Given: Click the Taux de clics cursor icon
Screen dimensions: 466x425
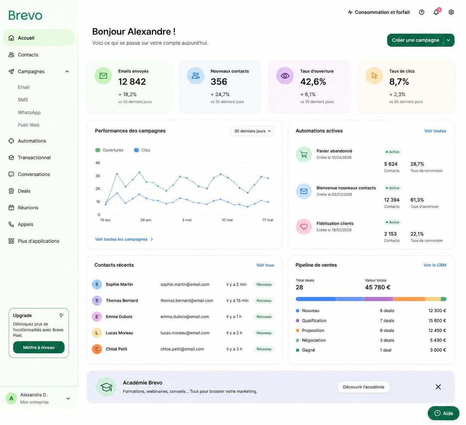Looking at the screenshot, I should pyautogui.click(x=374, y=76).
